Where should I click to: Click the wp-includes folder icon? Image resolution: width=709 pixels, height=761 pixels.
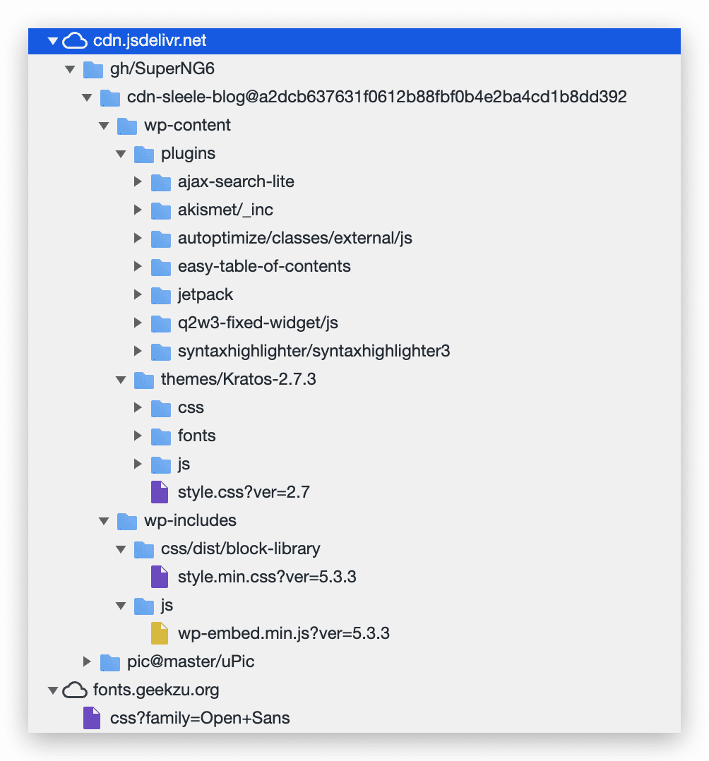pos(126,521)
